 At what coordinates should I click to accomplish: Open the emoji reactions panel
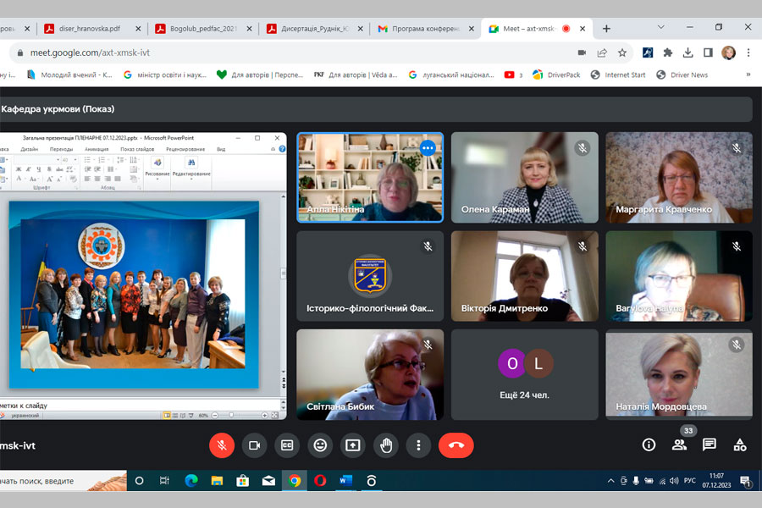tap(320, 444)
